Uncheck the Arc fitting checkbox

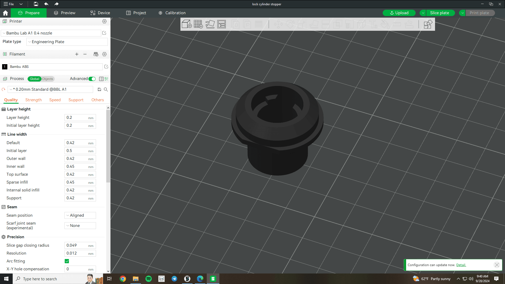point(67,261)
